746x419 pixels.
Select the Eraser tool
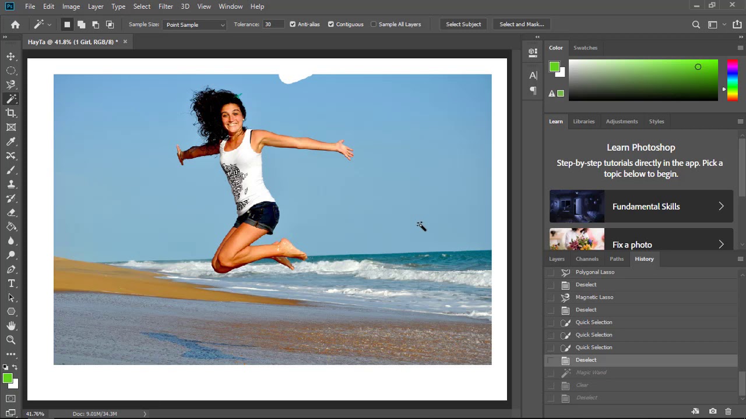tap(11, 212)
